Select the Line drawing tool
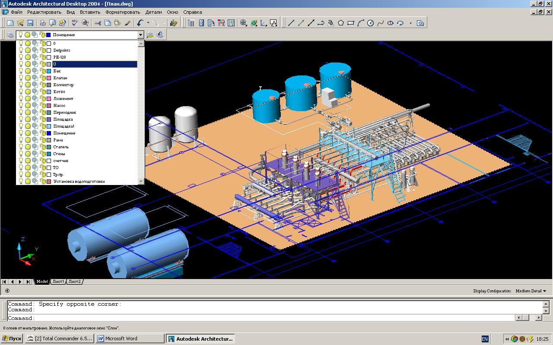This screenshot has height=345, width=553. (291, 23)
